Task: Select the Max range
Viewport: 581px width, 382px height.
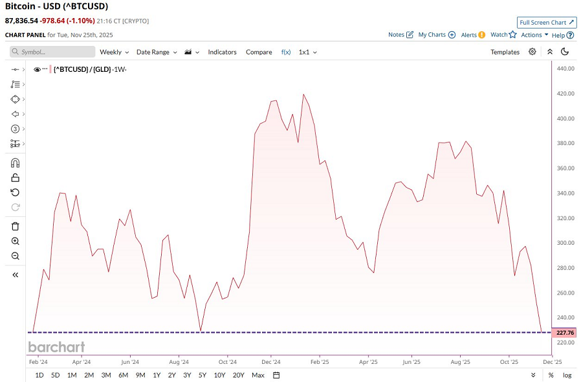Action: pos(258,375)
